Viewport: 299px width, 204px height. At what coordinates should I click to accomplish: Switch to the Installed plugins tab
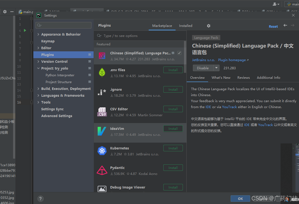point(186,26)
